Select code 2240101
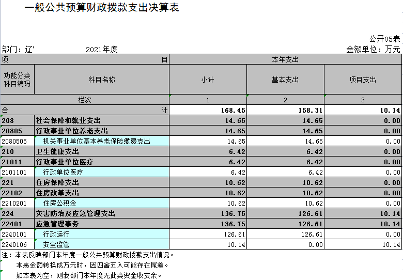The image size is (403, 280). coord(17,234)
